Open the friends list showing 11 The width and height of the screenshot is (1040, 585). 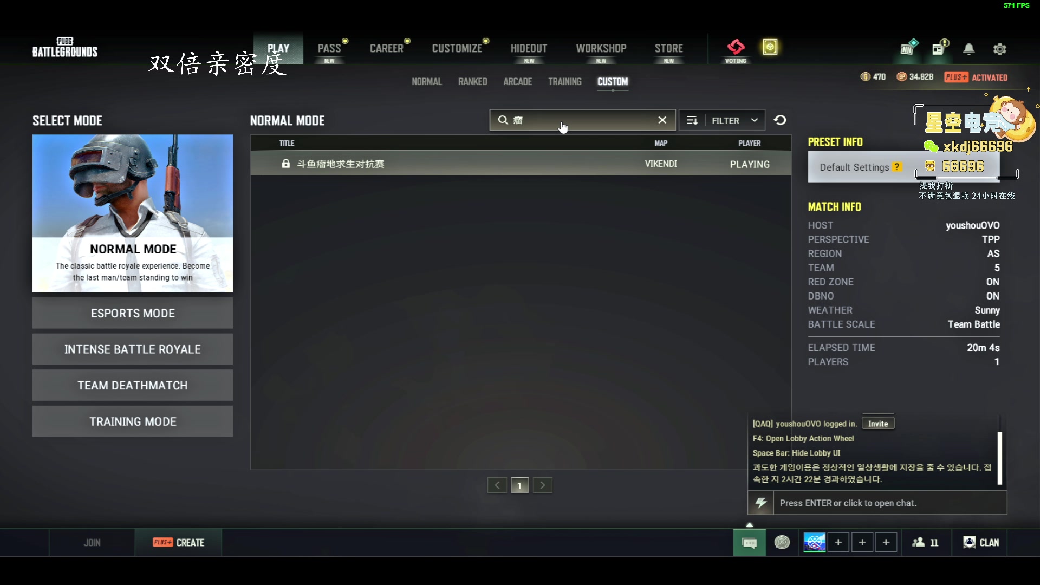click(926, 542)
